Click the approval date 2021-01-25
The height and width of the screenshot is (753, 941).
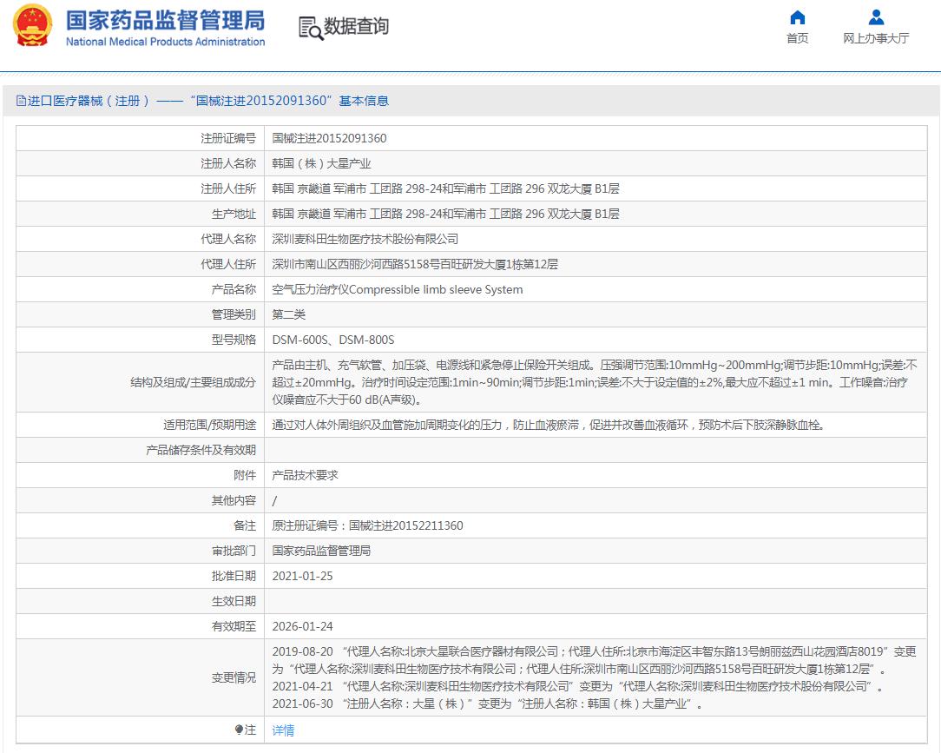(x=302, y=576)
